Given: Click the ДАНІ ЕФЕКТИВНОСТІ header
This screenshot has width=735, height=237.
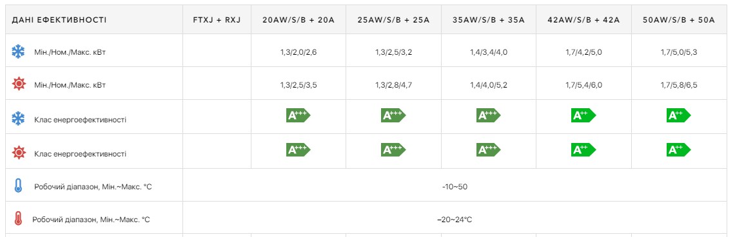Looking at the screenshot, I should coord(59,20).
